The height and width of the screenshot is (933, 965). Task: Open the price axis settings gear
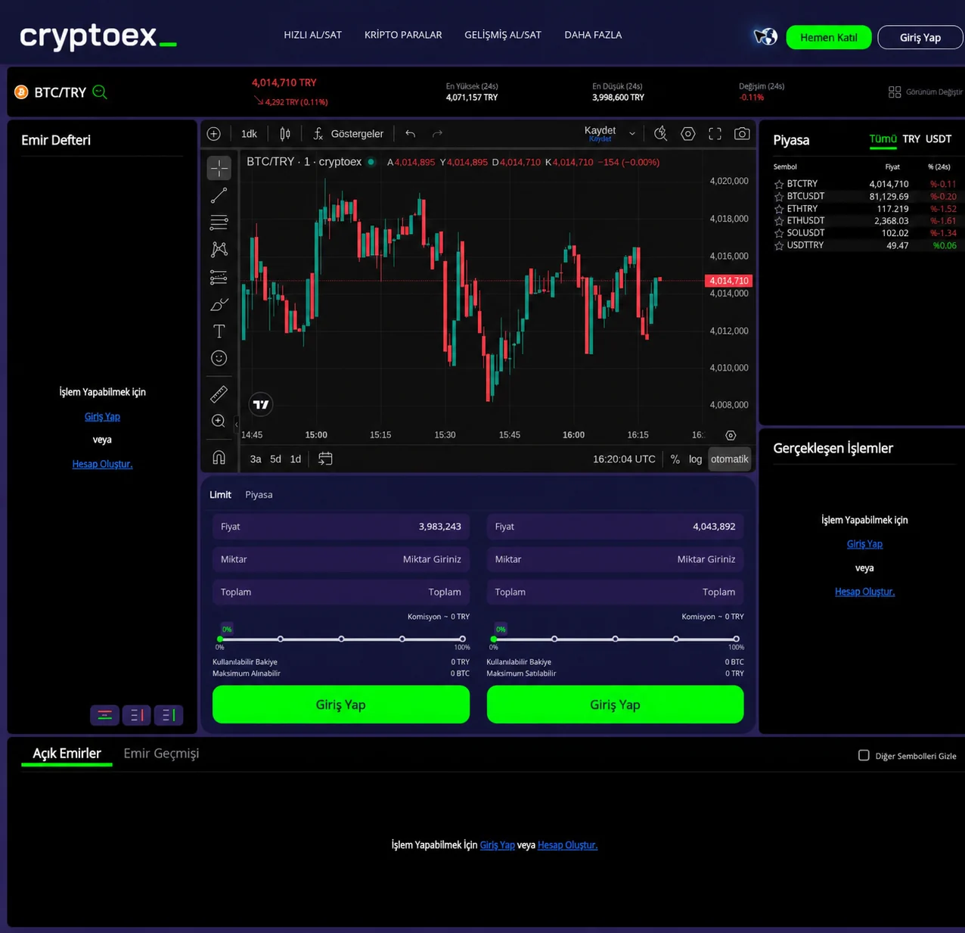pos(731,435)
